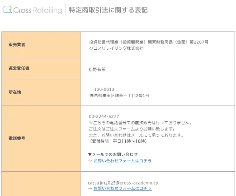Click the line また、お問い合わせはメールにて承っております
Image resolution: width=236 pixels, height=196 pixels.
(136, 135)
